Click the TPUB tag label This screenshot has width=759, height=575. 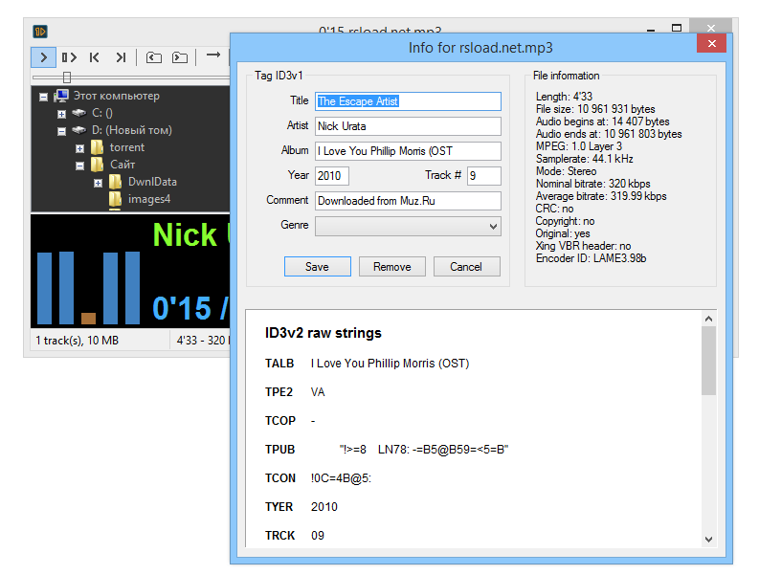(x=279, y=450)
